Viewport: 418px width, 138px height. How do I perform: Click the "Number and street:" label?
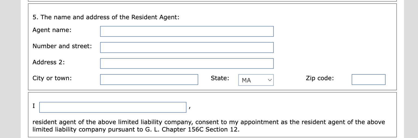point(62,46)
